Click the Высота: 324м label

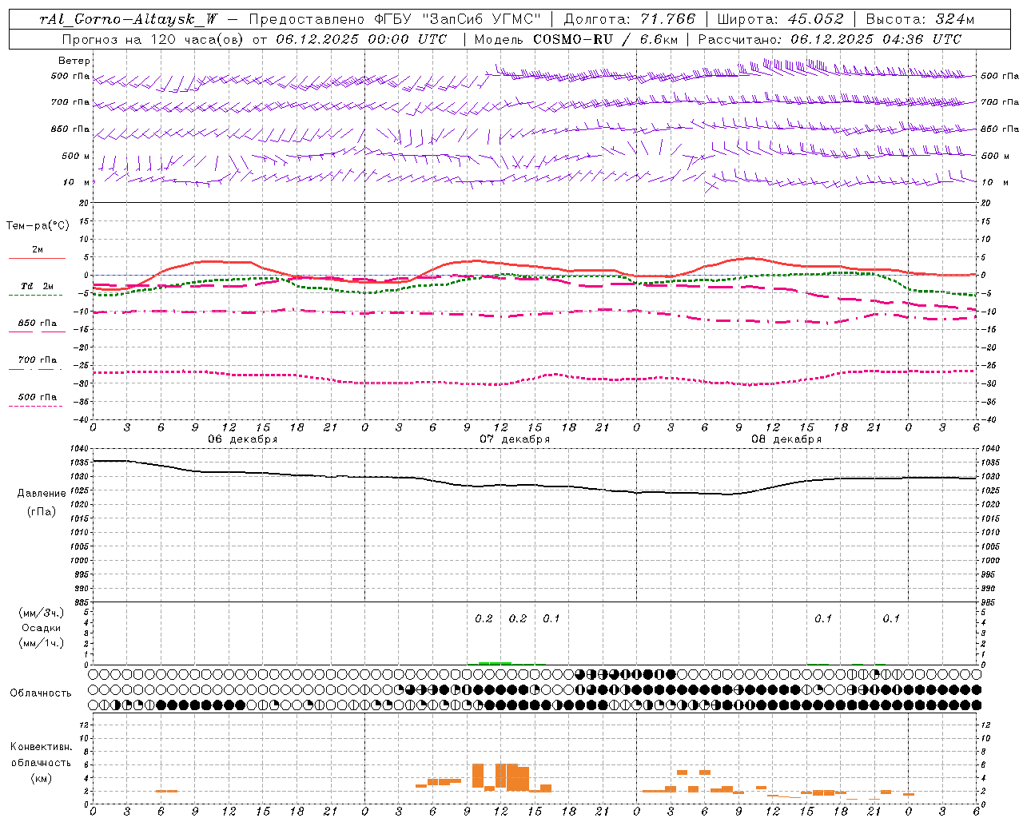tap(920, 19)
